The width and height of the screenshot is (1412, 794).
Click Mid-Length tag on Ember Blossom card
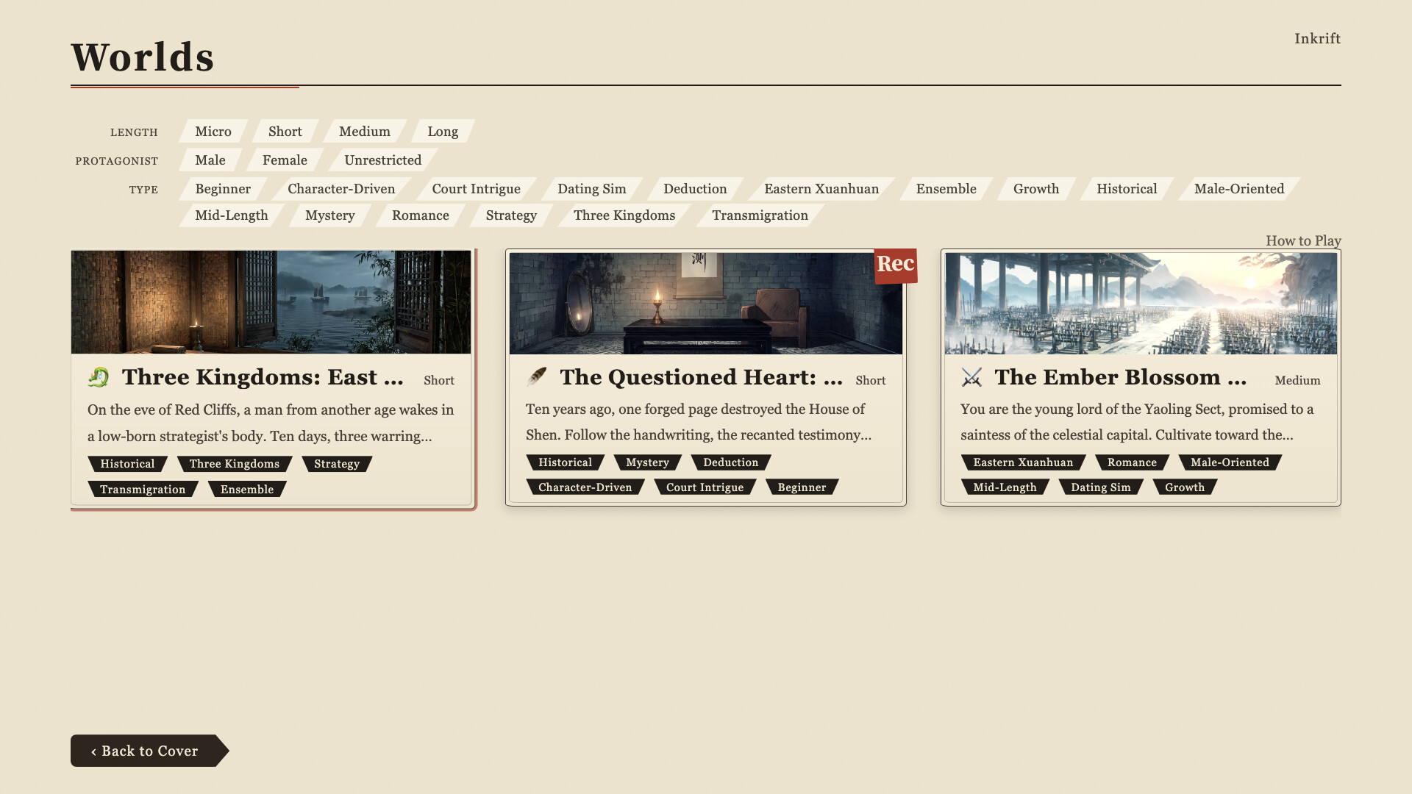[1005, 487]
